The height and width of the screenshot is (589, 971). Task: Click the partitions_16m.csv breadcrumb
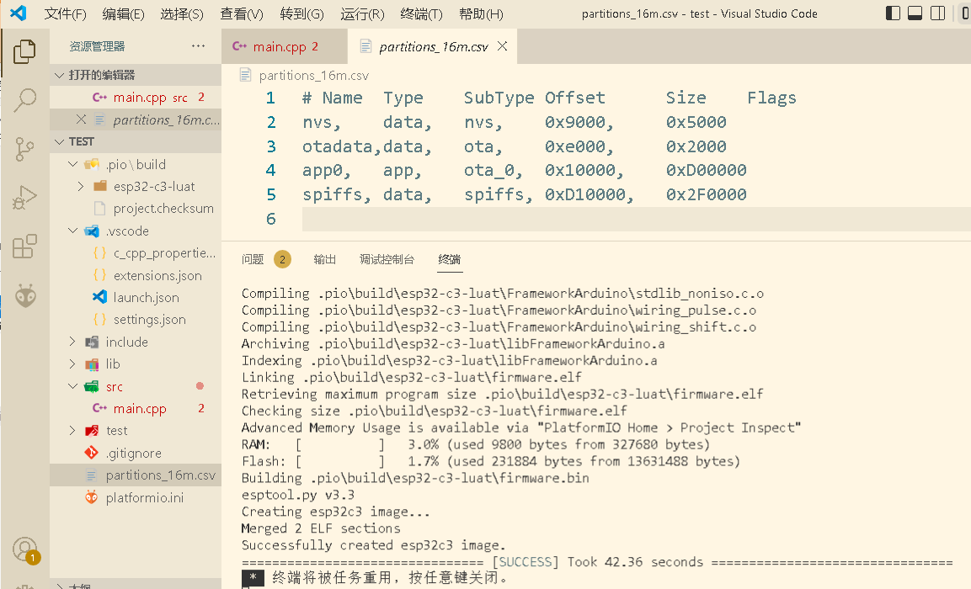(x=313, y=76)
